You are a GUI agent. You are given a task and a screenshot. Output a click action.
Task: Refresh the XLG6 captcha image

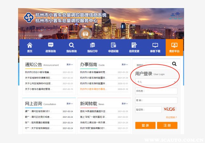169,109
